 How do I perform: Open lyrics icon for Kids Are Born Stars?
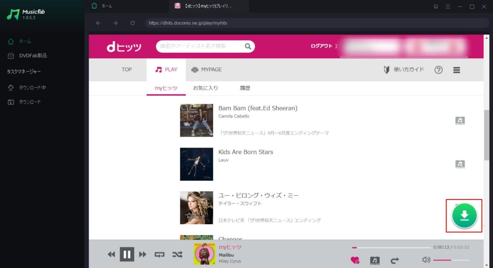[460, 164]
